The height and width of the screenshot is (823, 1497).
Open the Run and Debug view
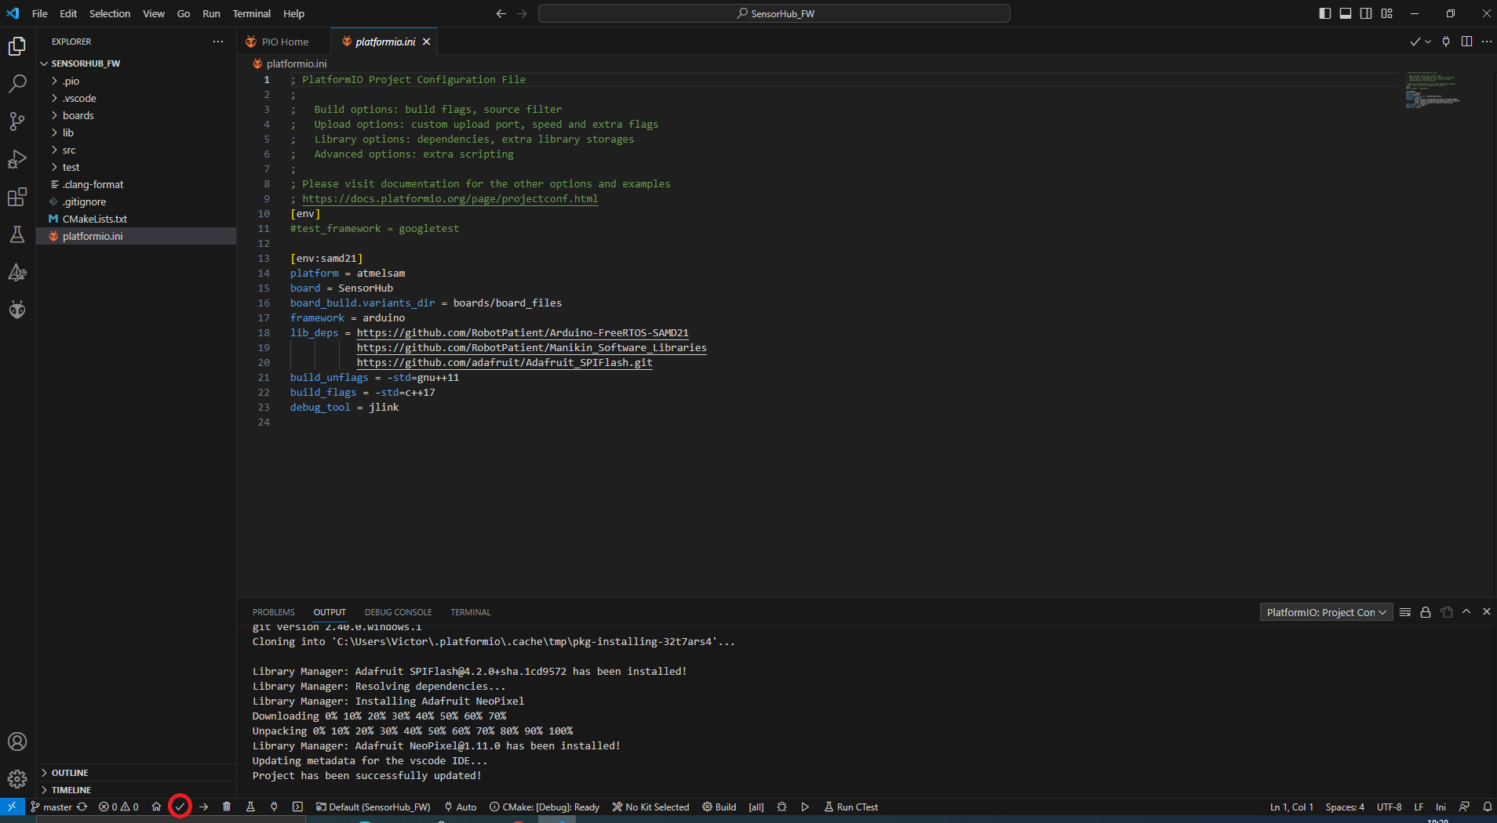pyautogui.click(x=17, y=159)
